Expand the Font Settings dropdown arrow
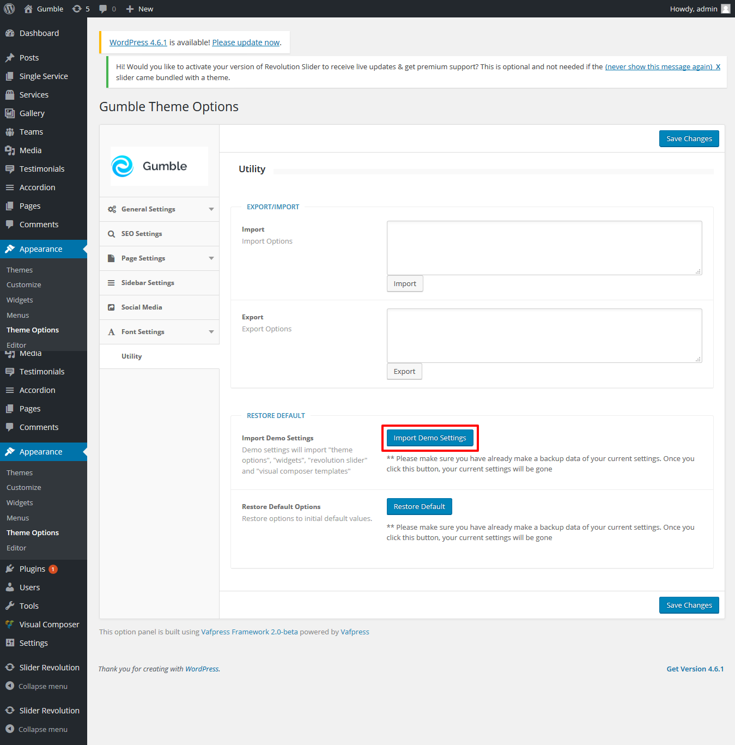 click(x=211, y=332)
